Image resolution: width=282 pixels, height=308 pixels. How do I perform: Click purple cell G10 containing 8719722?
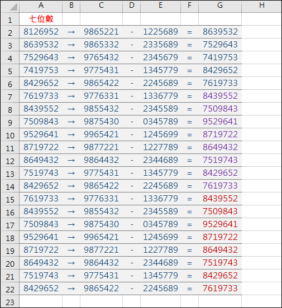coord(220,134)
